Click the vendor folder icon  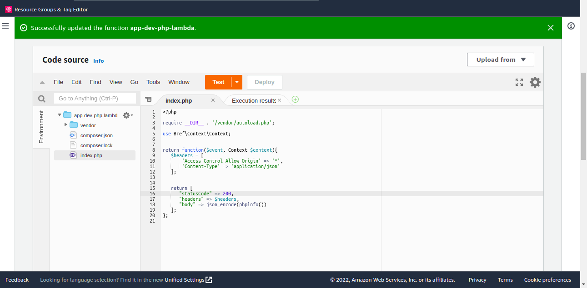[74, 125]
